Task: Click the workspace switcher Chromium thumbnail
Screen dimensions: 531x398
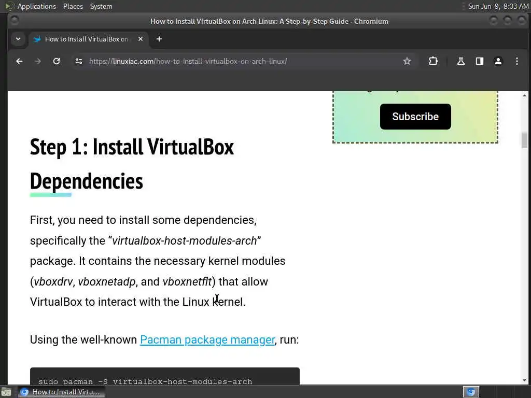Action: coord(471,392)
